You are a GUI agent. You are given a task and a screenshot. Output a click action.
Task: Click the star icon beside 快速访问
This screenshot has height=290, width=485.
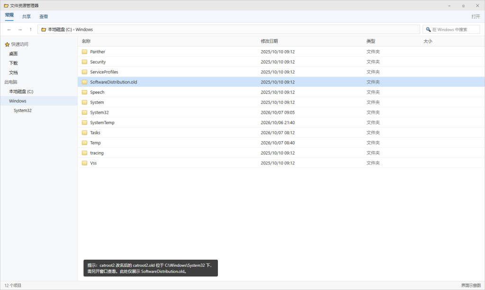7,45
